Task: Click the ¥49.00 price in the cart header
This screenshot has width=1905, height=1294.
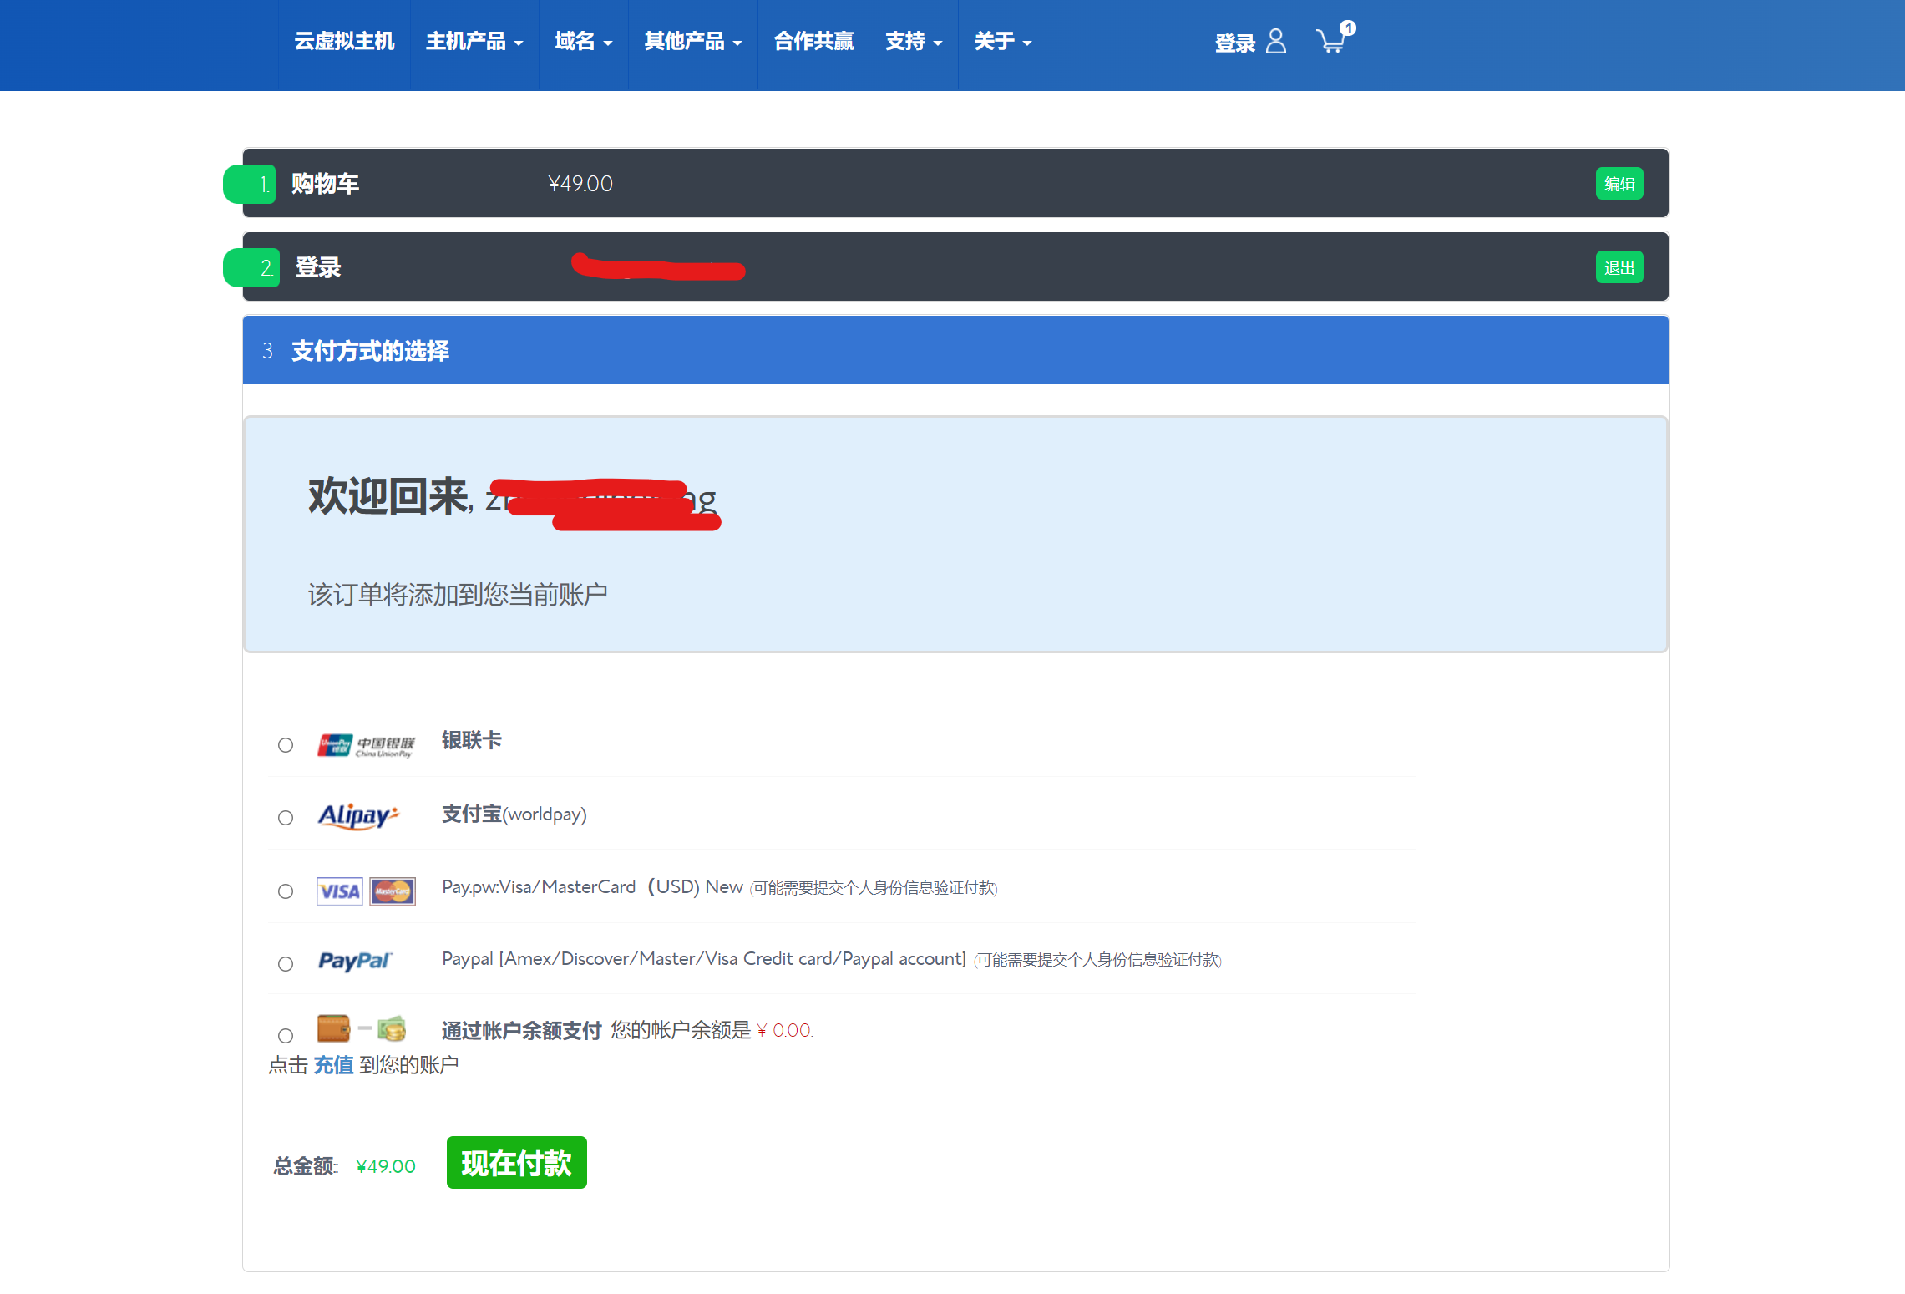Action: (x=580, y=184)
